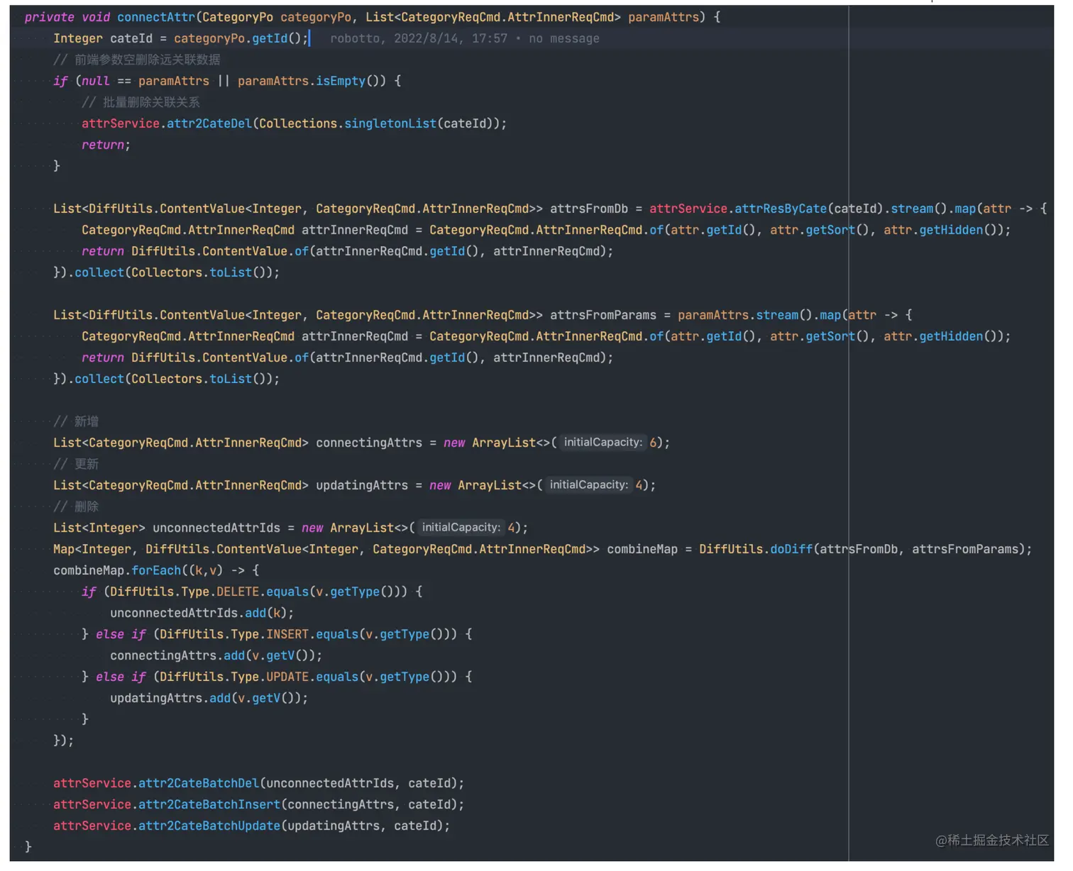1073x871 pixels.
Task: Click singletonList in the Collections call
Action: (390, 123)
